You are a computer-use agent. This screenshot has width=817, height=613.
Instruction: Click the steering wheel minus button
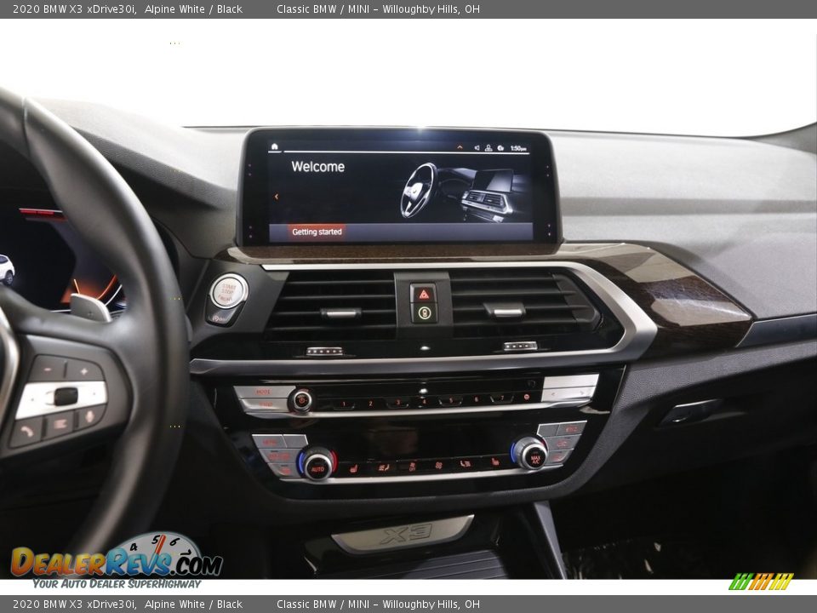(48, 369)
